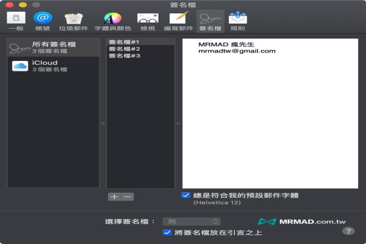Open the 字體與顏色 fonts and colors tab
The image size is (366, 244).
pyautogui.click(x=113, y=21)
